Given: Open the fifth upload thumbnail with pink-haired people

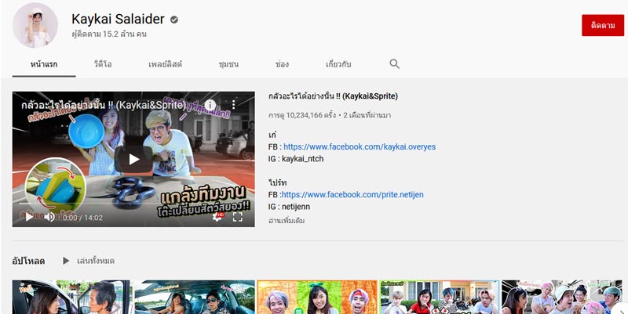Looking at the screenshot, I should coord(562,297).
